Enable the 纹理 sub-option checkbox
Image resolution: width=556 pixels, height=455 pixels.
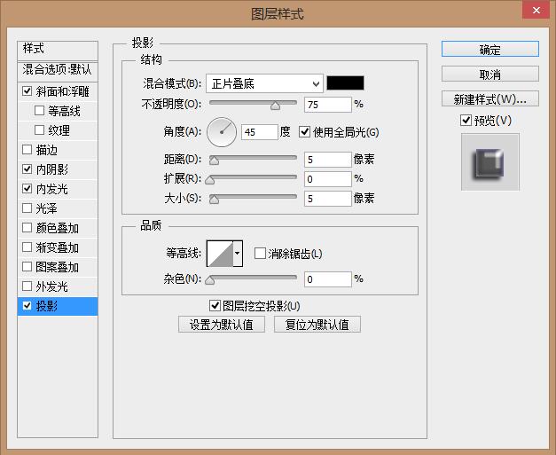[x=39, y=130]
